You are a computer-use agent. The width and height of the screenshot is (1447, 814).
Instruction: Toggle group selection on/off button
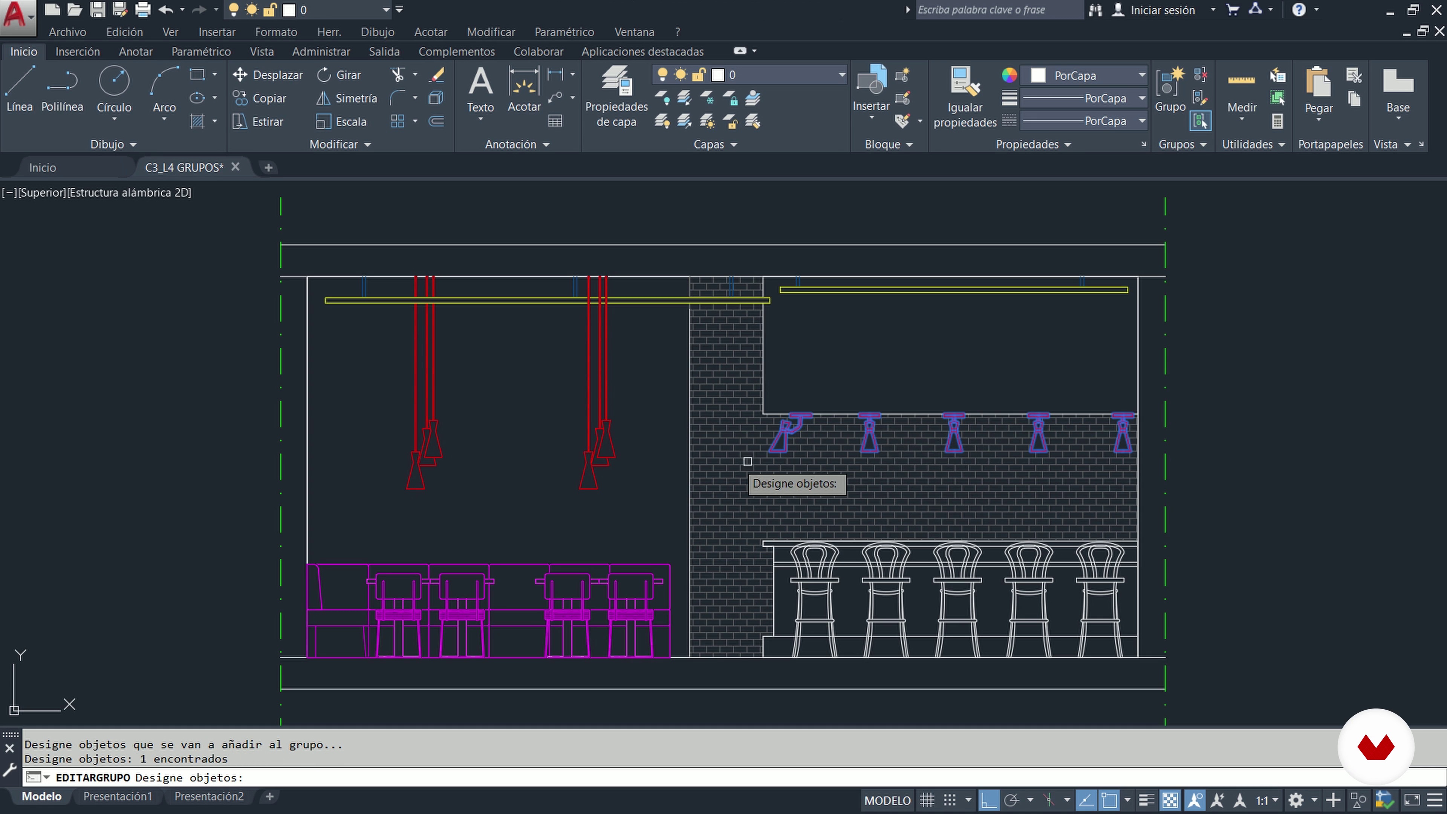[1200, 121]
